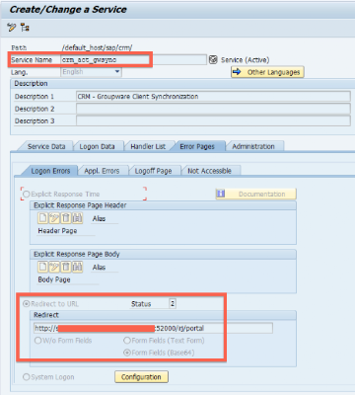Click the Description 1 text field
This screenshot has height=395, width=355.
tap(213, 97)
